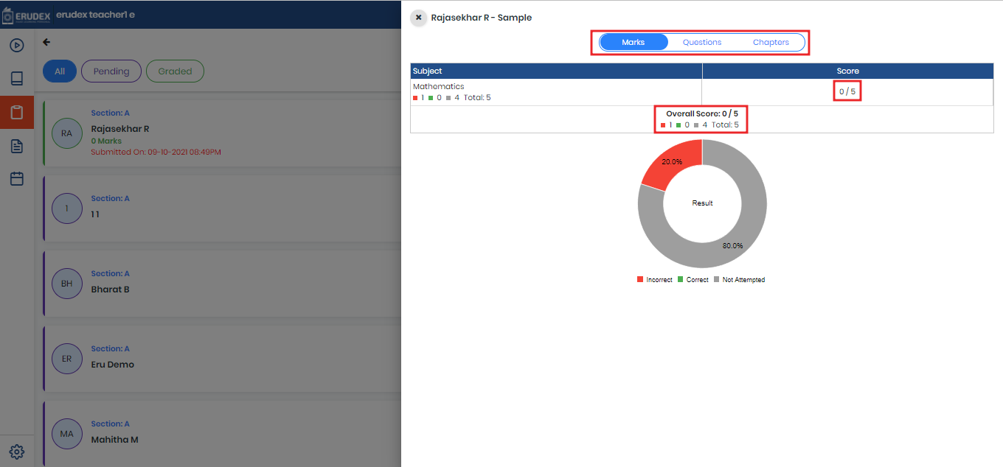Screen dimensions: 1003x467
Task: Click the Erudex logo
Action: [27, 15]
